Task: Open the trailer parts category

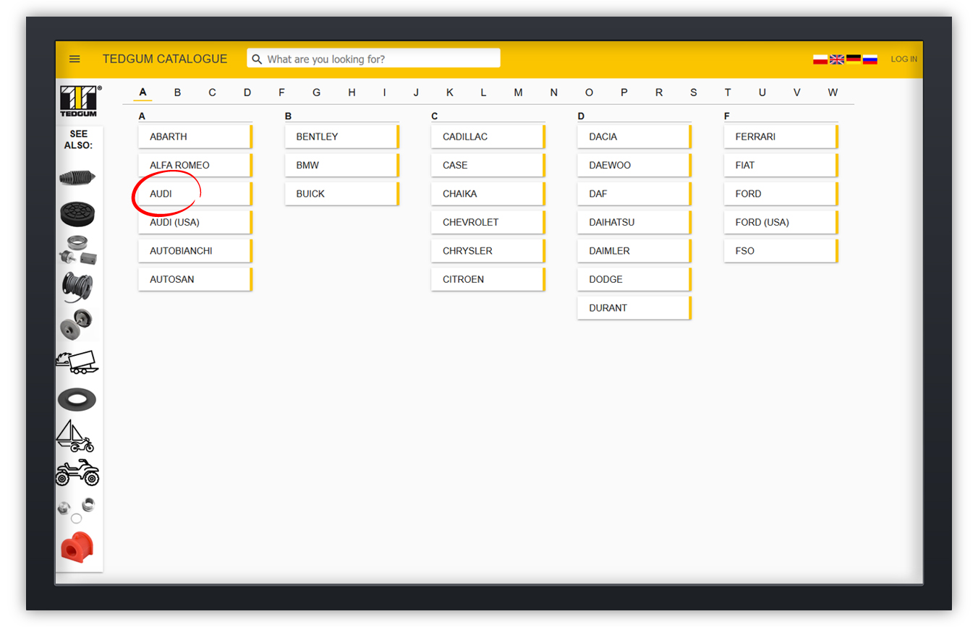Action: 77,362
